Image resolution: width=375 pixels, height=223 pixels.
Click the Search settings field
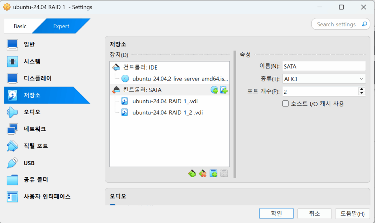tap(336, 25)
